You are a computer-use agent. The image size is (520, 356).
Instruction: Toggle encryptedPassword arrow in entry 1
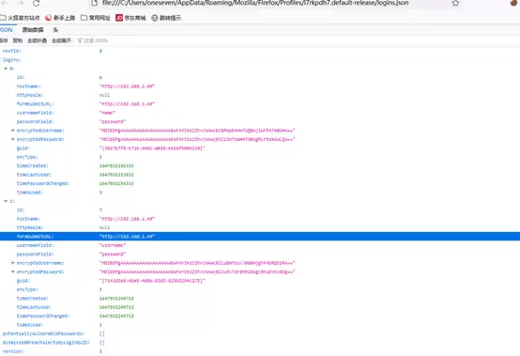coord(13,271)
